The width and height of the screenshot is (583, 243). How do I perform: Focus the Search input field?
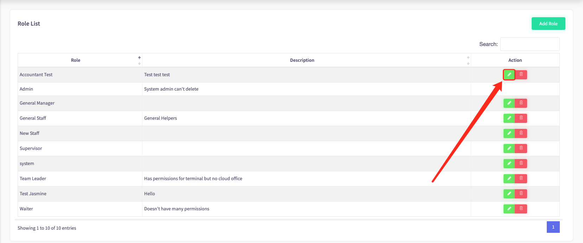530,44
